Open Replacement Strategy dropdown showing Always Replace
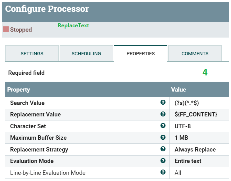231x181 pixels. (195, 149)
